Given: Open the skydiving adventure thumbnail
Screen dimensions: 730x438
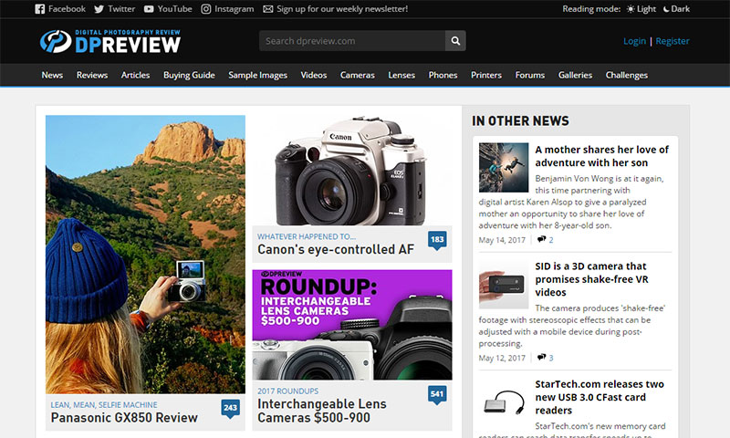Looking at the screenshot, I should [x=504, y=168].
